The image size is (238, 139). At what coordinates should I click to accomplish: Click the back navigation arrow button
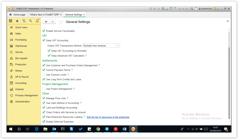(x=46, y=22)
